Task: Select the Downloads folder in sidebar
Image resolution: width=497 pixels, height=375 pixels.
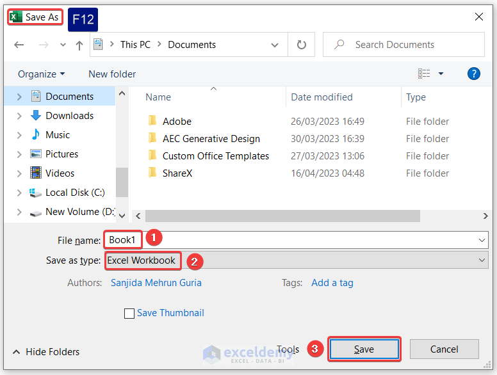Action: click(69, 116)
